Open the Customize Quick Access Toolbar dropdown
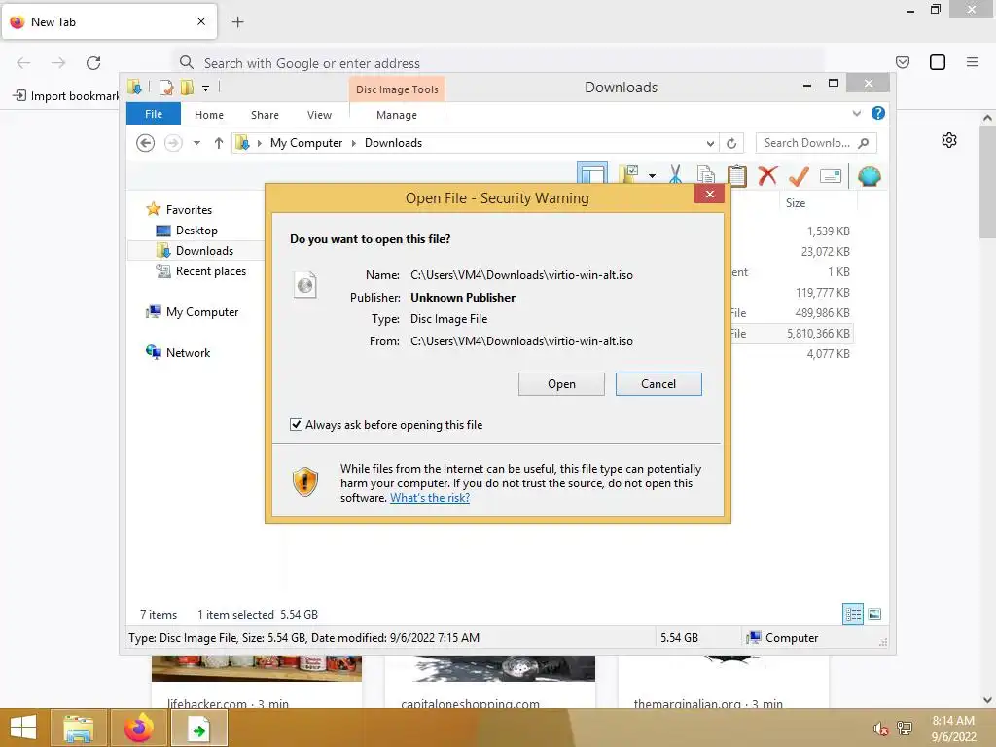The width and height of the screenshot is (996, 747). point(206,89)
